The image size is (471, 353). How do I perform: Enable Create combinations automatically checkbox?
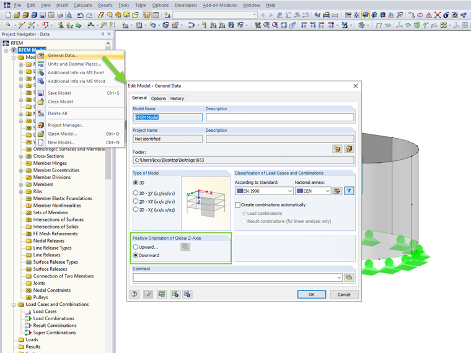click(x=237, y=205)
